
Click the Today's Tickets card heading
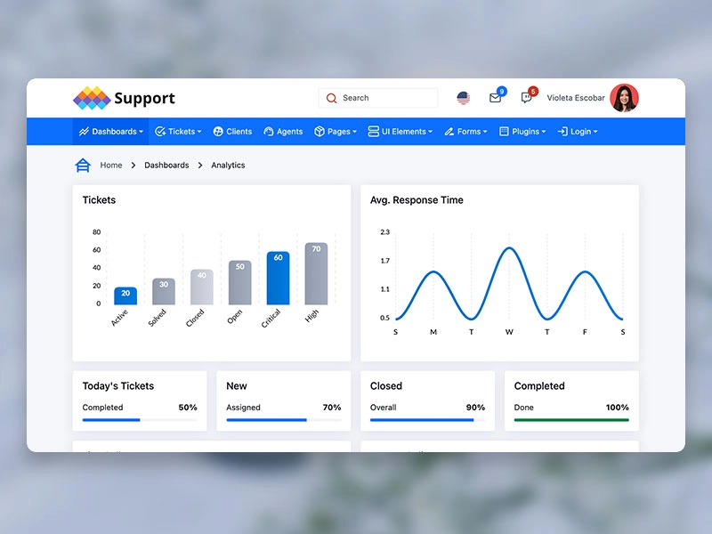118,386
